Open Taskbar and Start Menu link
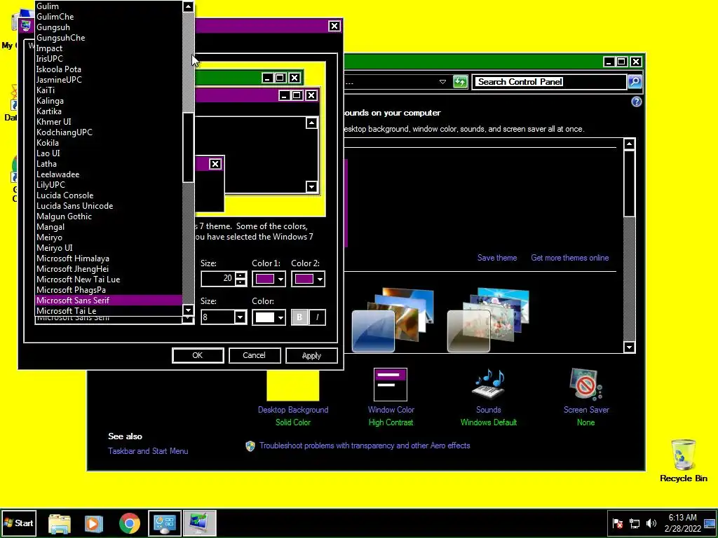Viewport: 718px width, 538px height. tap(148, 451)
